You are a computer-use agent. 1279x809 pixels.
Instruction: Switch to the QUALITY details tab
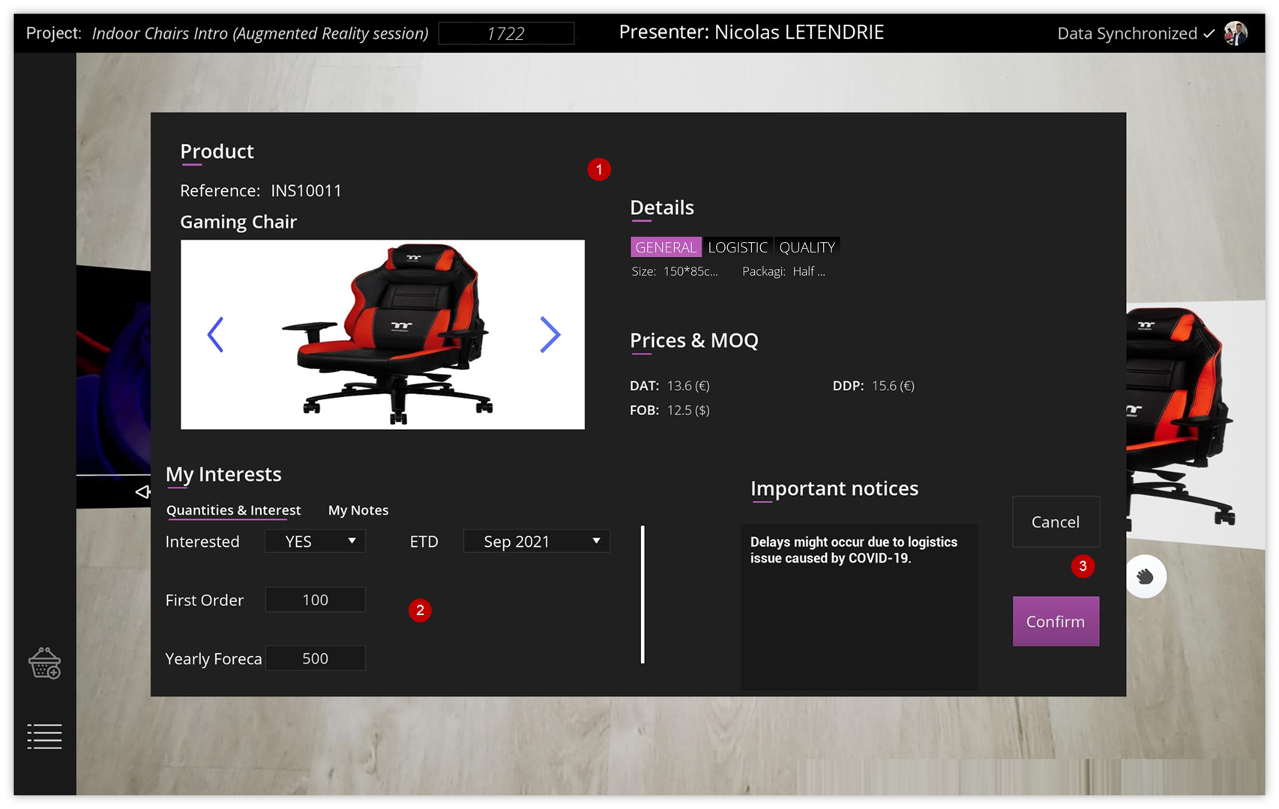click(807, 247)
